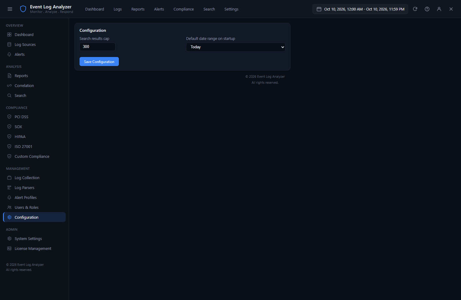
Task: Click the PCI DSS shield icon
Action: click(9, 117)
